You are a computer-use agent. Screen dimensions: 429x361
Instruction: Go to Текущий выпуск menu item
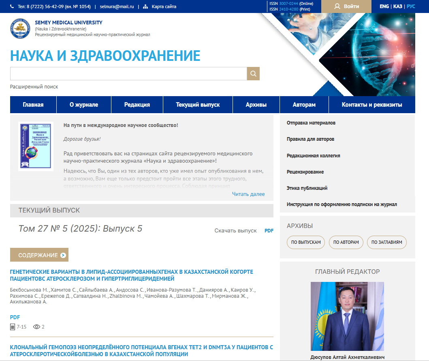[x=198, y=105]
